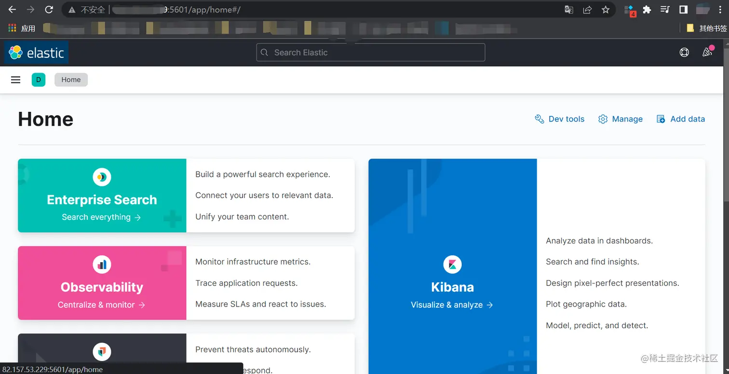Click 'Build a powerful search experience.' text
The height and width of the screenshot is (374, 729).
click(x=263, y=174)
